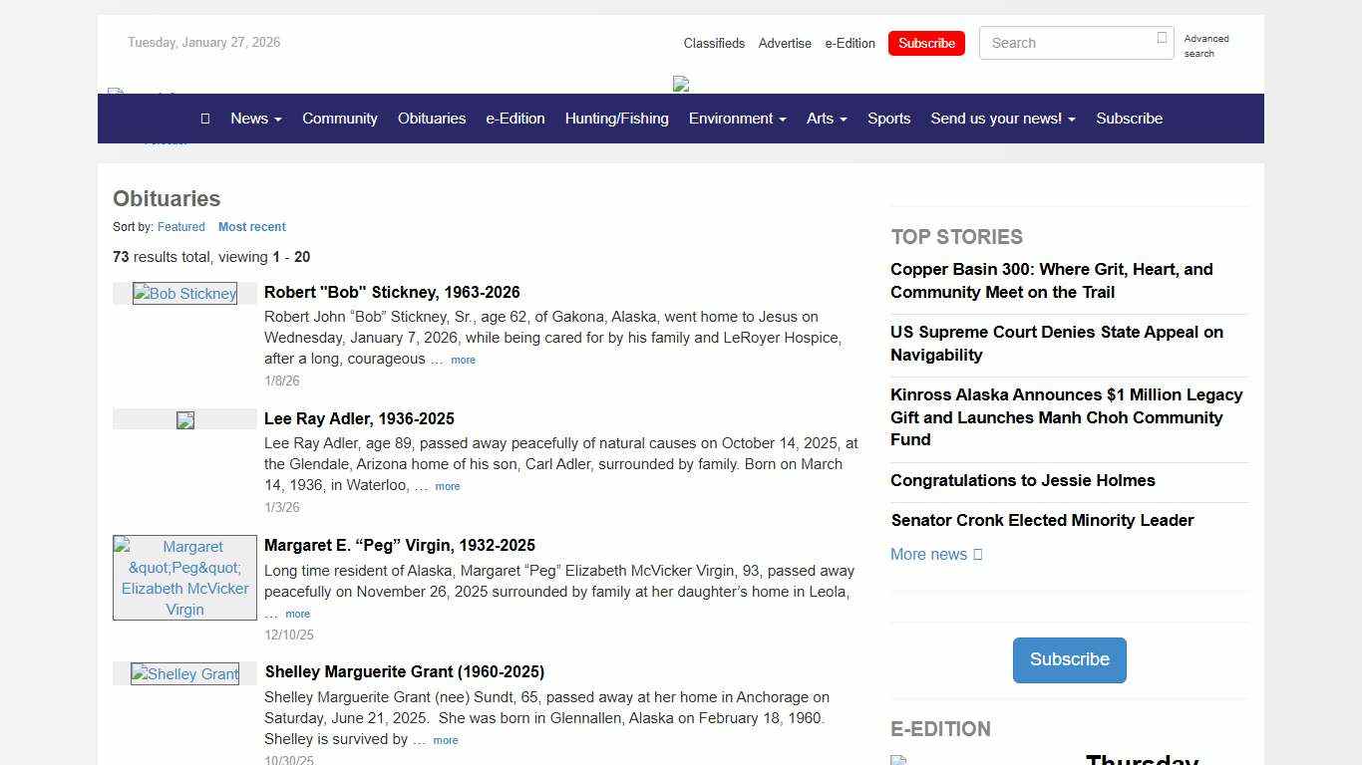Click the home icon in navigation bar
Screen dimensions: 1362x765
[204, 119]
